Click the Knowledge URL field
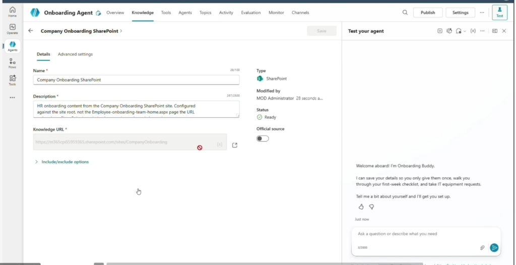The image size is (516, 265). point(130,142)
